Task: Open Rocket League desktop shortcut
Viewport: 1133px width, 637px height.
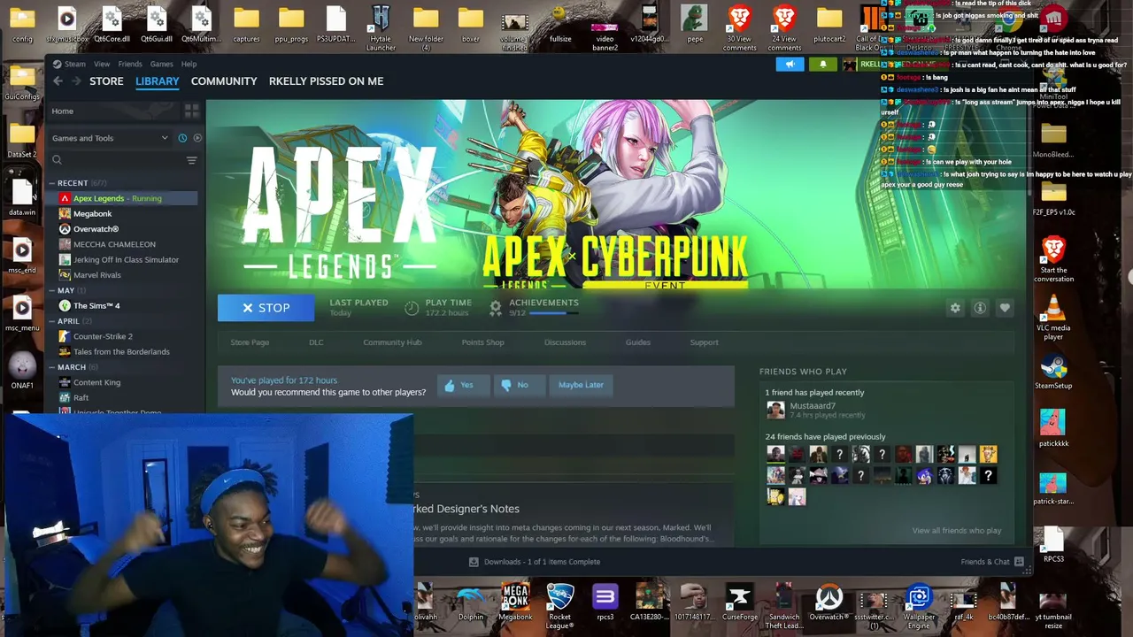Action: point(559,606)
